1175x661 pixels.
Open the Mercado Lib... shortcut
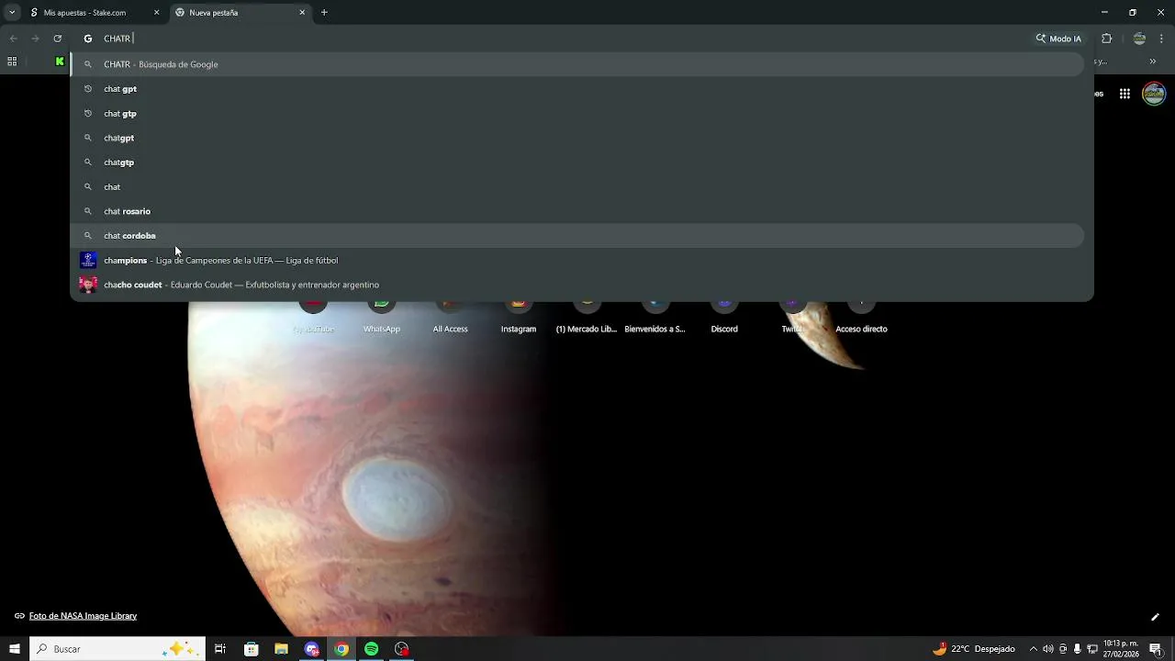(587, 317)
